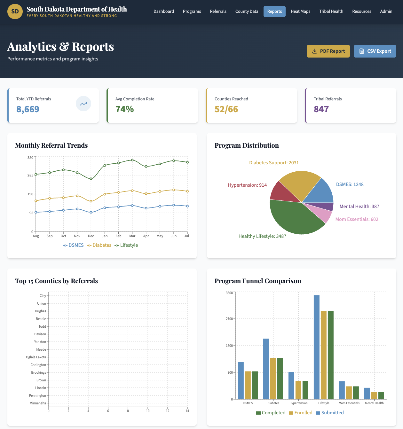This screenshot has width=403, height=429.
Task: Click the Mental Health x-axis label in funnel chart
Action: pos(374,403)
